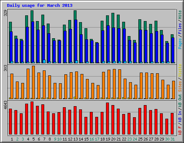Pick day "8" axis label
184x143 pixels.
pyautogui.click(x=50, y=139)
